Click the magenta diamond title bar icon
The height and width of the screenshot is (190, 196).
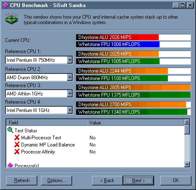(5, 5)
